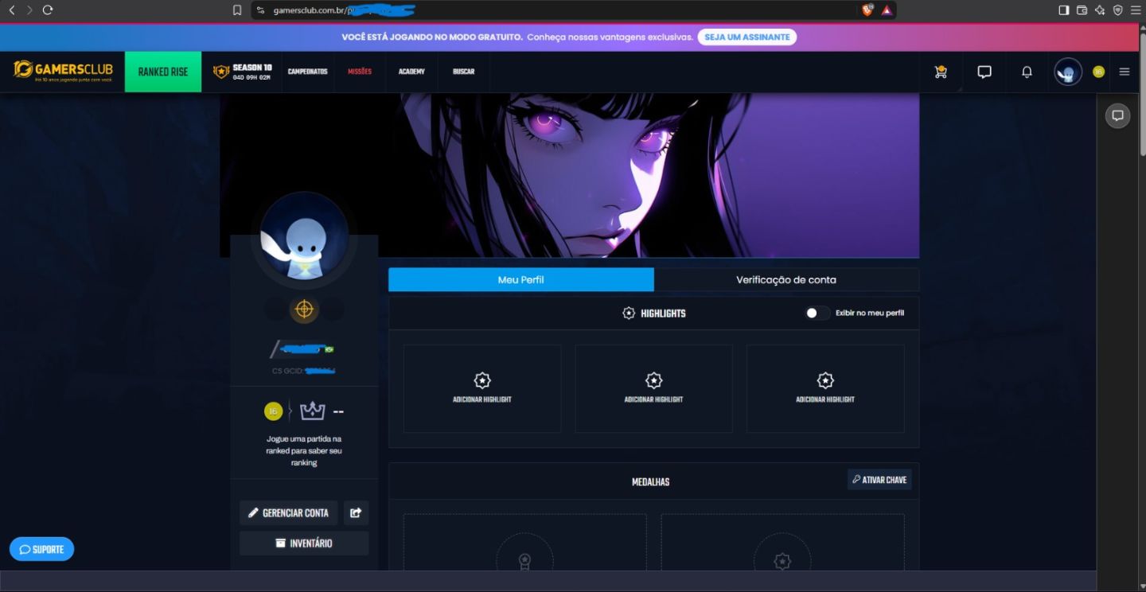Expand the hamburger menu in the site navbar

point(1125,72)
